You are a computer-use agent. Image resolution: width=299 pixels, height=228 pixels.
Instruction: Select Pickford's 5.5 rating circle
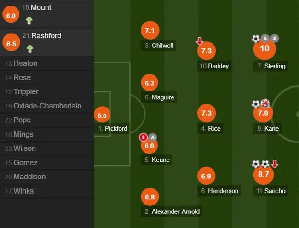tap(102, 115)
